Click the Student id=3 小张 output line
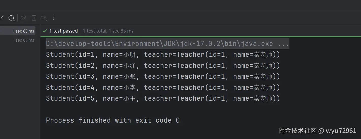Screen dimensions: 361x139 (163, 76)
